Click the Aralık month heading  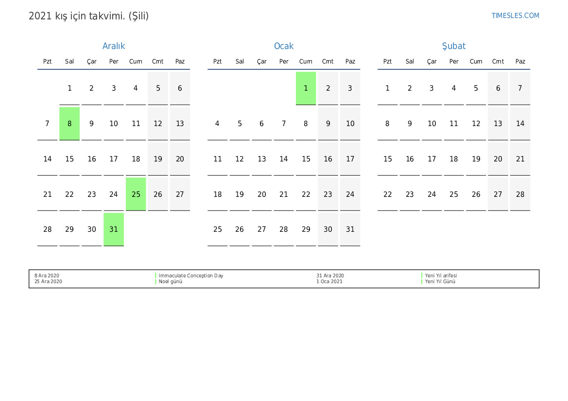pyautogui.click(x=113, y=46)
